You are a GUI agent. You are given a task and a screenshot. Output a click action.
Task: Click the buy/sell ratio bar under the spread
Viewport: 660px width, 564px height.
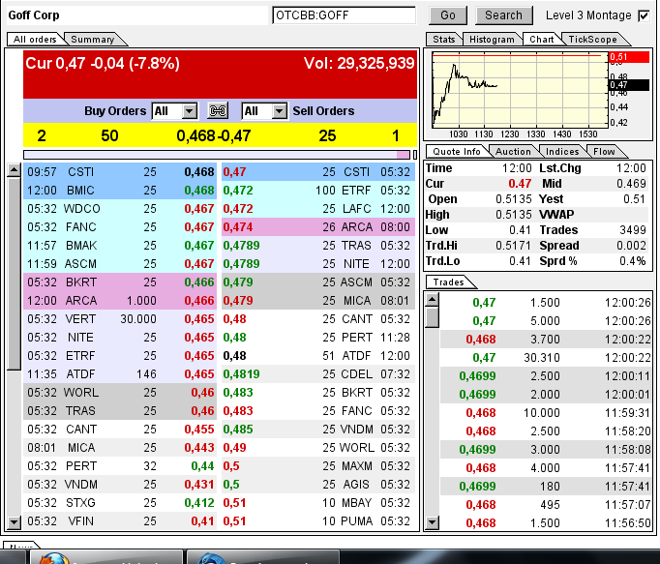pyautogui.click(x=217, y=155)
